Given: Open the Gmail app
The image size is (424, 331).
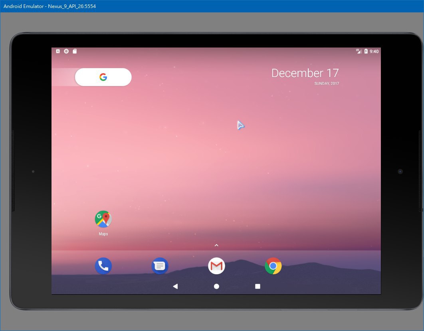Looking at the screenshot, I should 216,266.
